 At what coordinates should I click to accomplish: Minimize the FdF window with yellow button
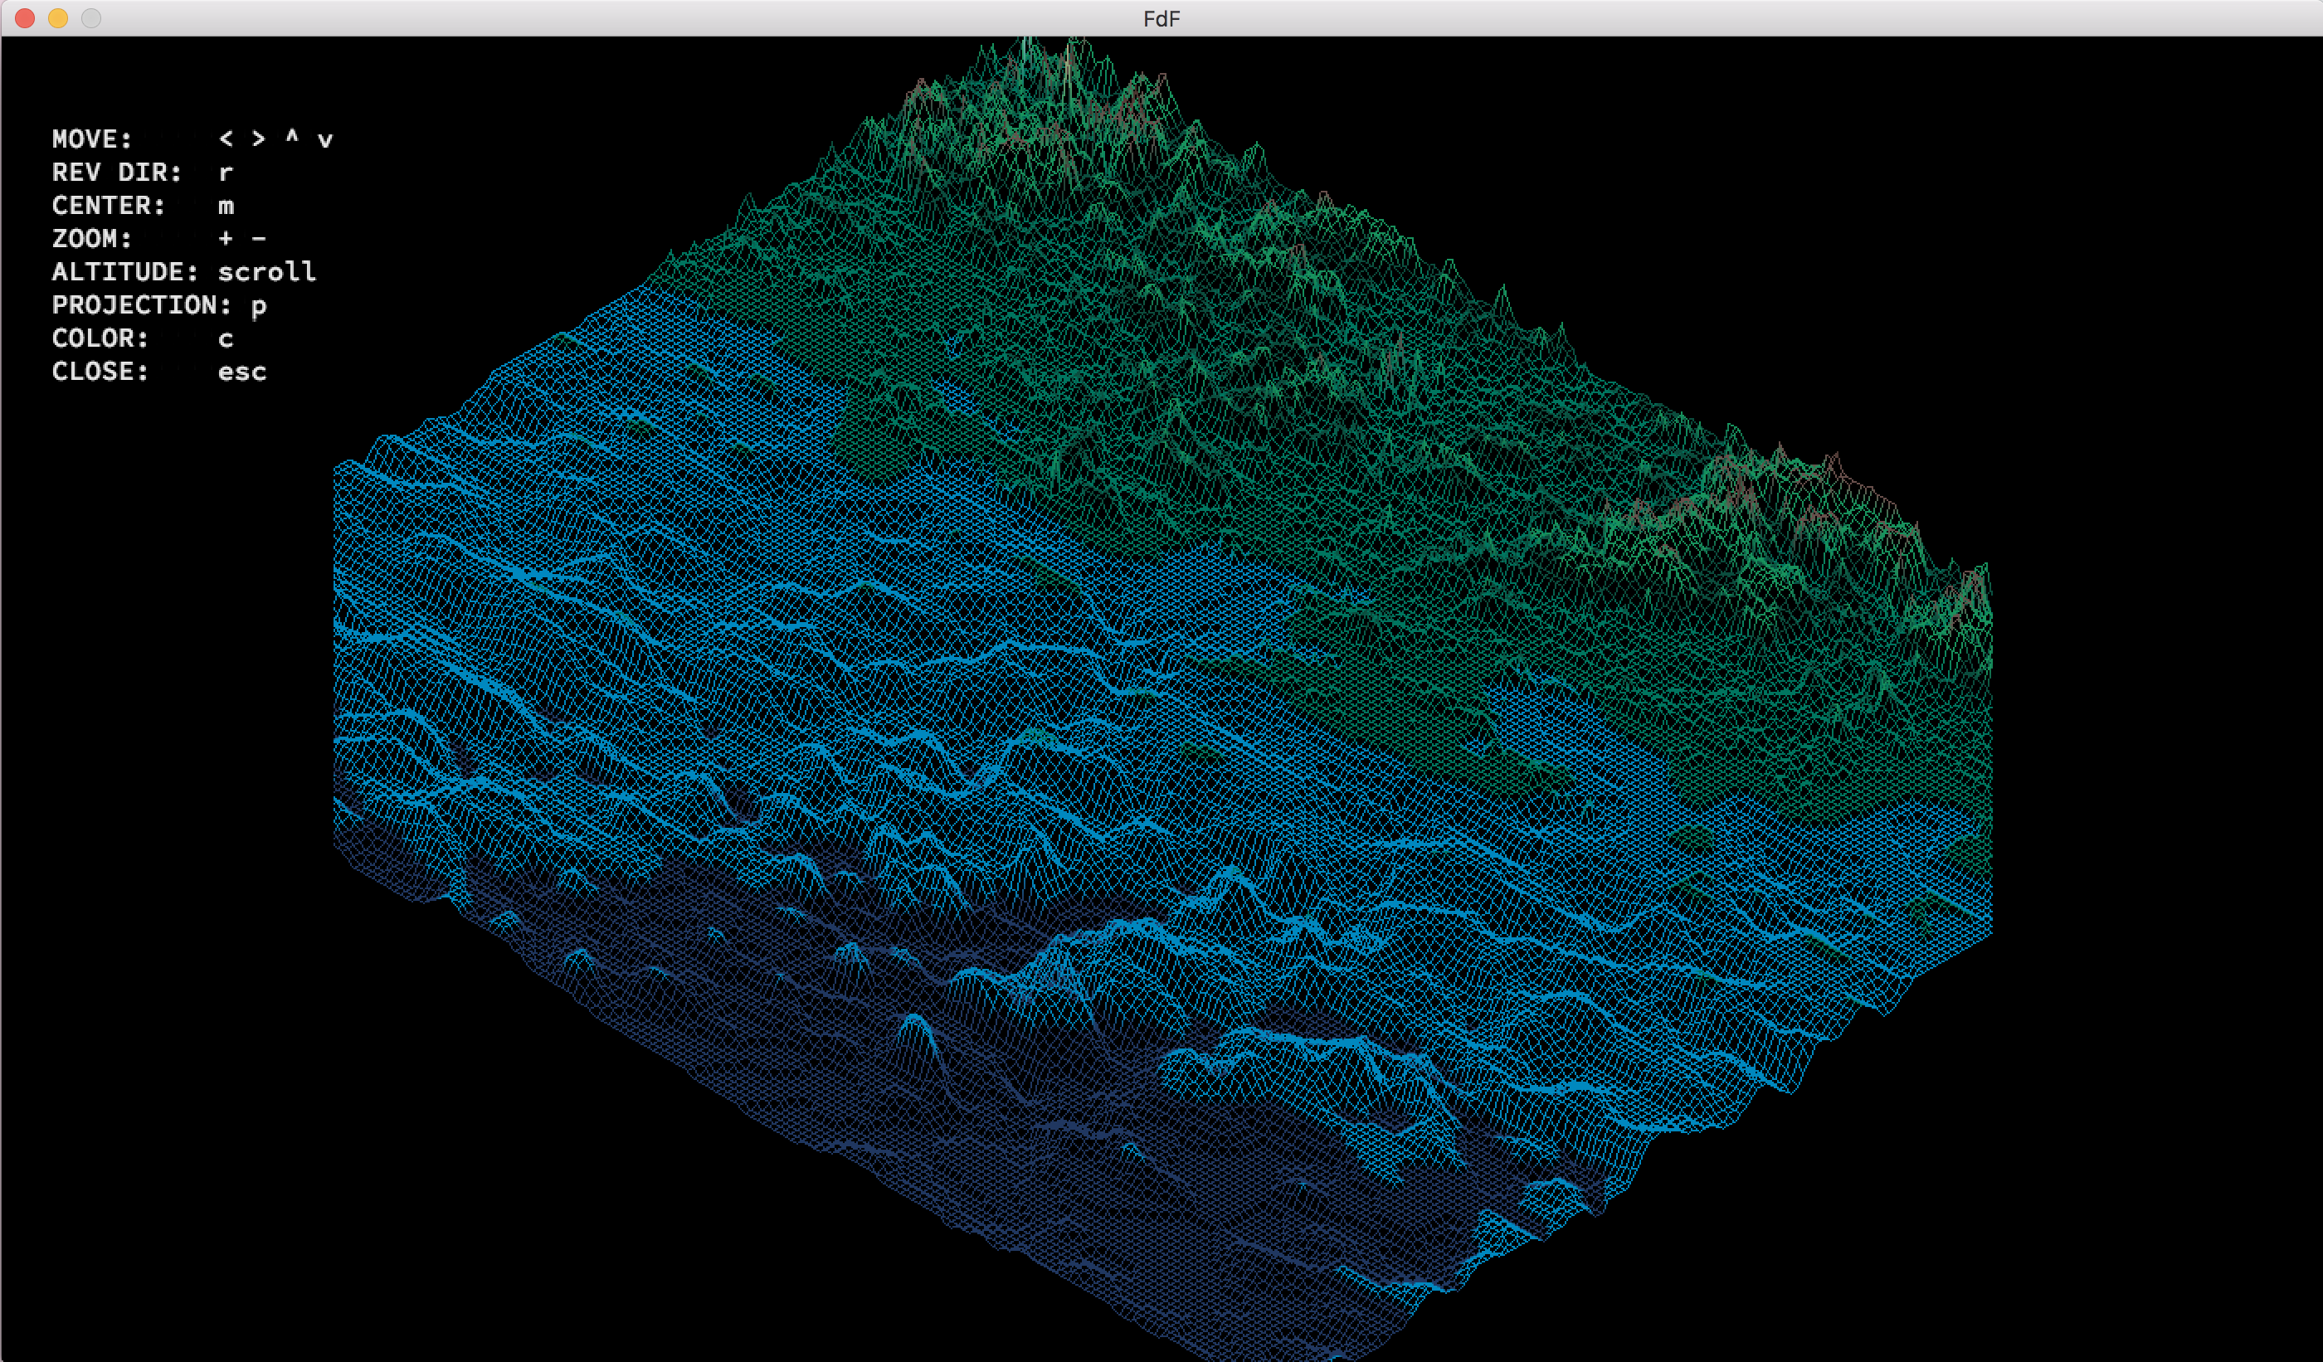tap(58, 18)
